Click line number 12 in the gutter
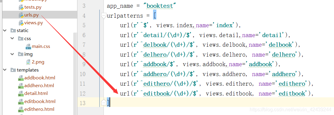334x115 pixels. pyautogui.click(x=83, y=93)
